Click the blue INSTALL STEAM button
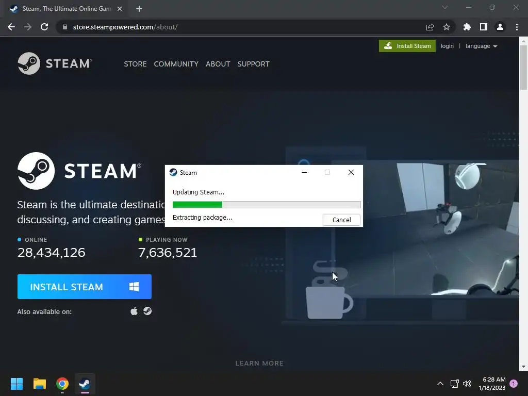The width and height of the screenshot is (528, 396). click(84, 287)
